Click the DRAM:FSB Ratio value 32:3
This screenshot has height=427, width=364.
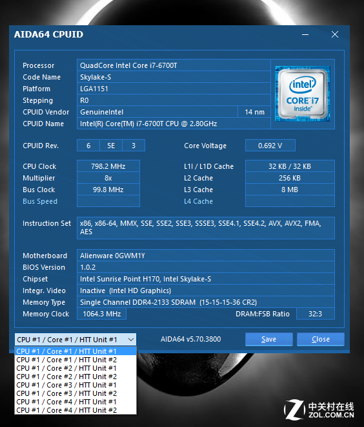(316, 314)
